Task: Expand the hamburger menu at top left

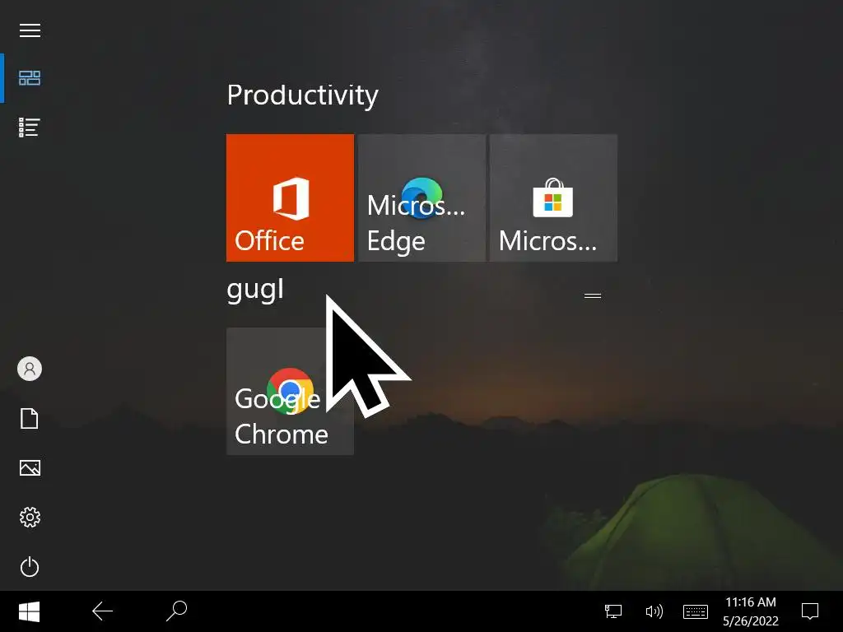Action: pyautogui.click(x=30, y=30)
